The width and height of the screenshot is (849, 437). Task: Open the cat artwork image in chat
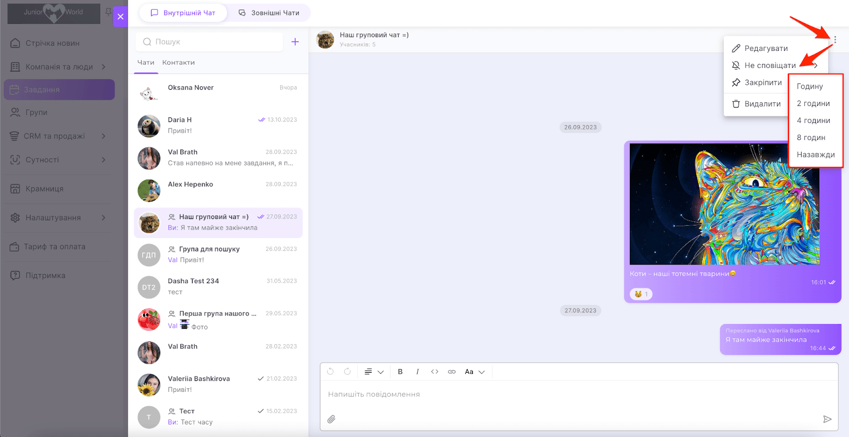point(724,204)
